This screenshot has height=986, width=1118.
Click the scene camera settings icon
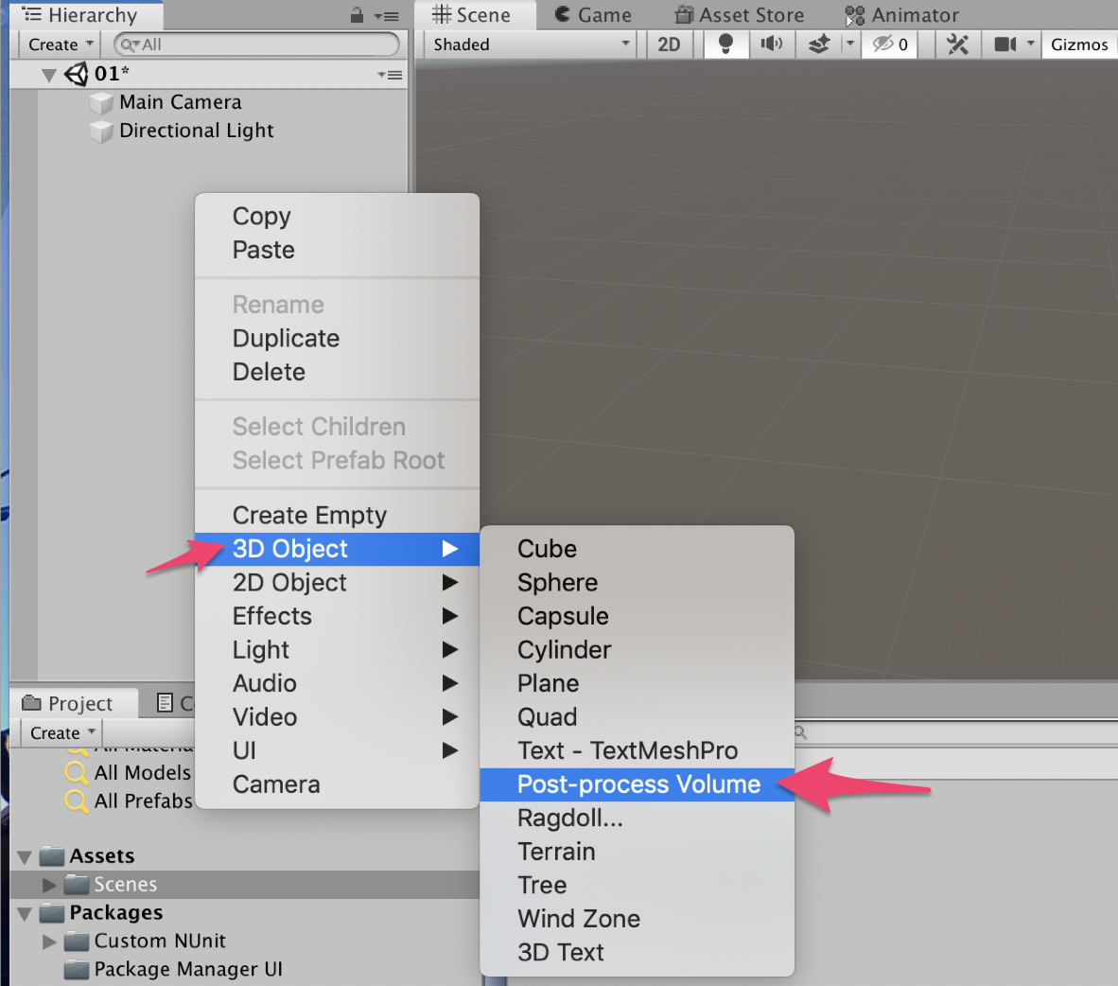(x=1004, y=44)
